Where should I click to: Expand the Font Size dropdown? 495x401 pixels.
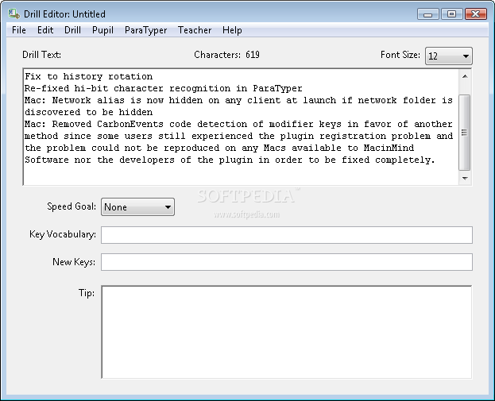point(449,56)
